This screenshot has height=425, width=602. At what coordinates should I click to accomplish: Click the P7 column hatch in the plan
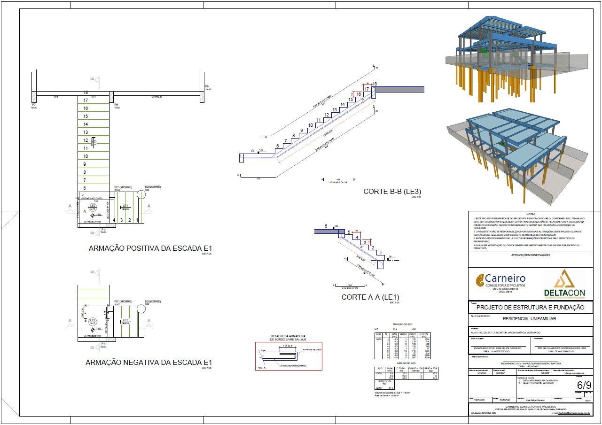[34, 96]
